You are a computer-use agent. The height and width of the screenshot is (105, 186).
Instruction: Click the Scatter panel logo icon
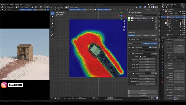click(x=130, y=12)
